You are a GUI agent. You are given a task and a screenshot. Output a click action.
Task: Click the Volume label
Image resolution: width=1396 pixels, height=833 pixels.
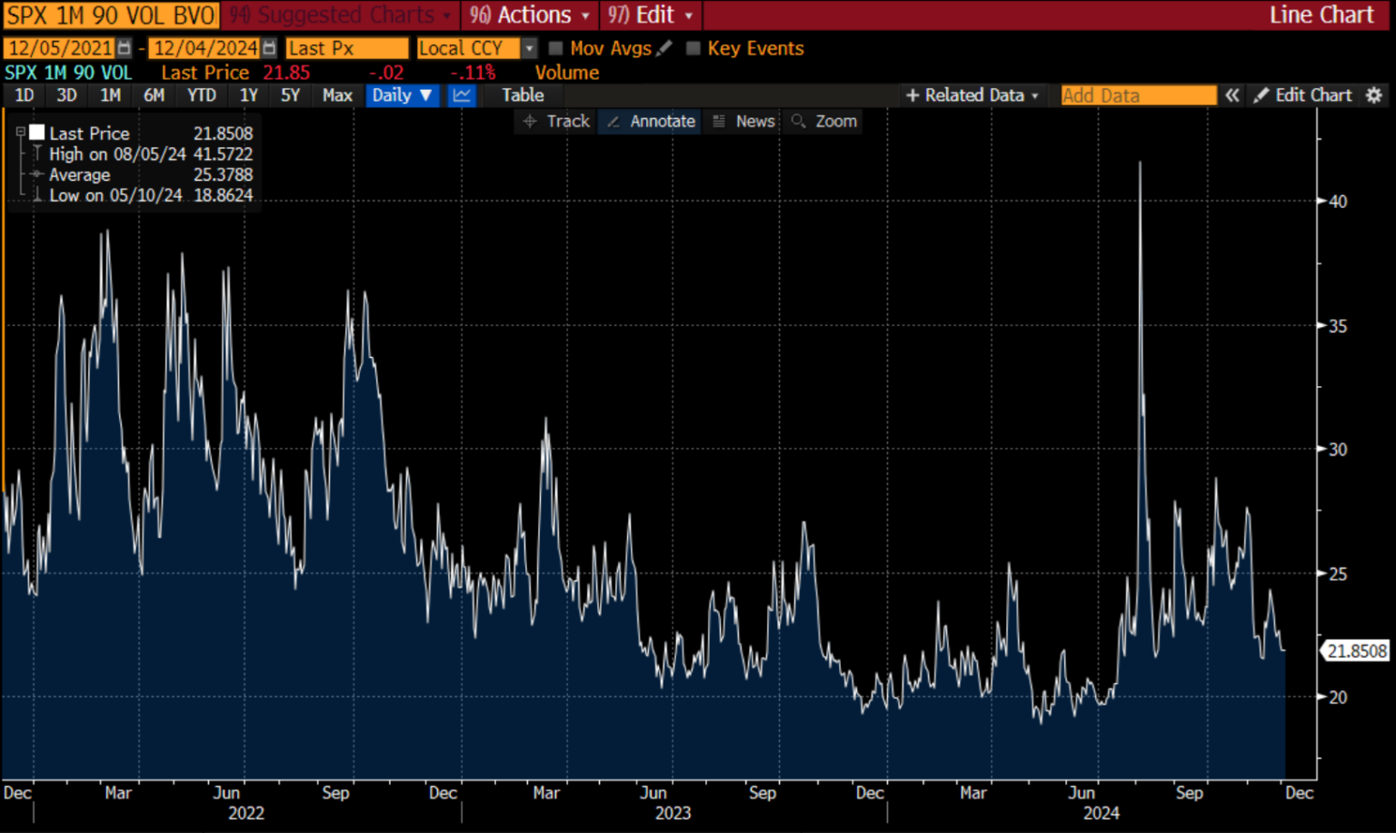(x=567, y=73)
